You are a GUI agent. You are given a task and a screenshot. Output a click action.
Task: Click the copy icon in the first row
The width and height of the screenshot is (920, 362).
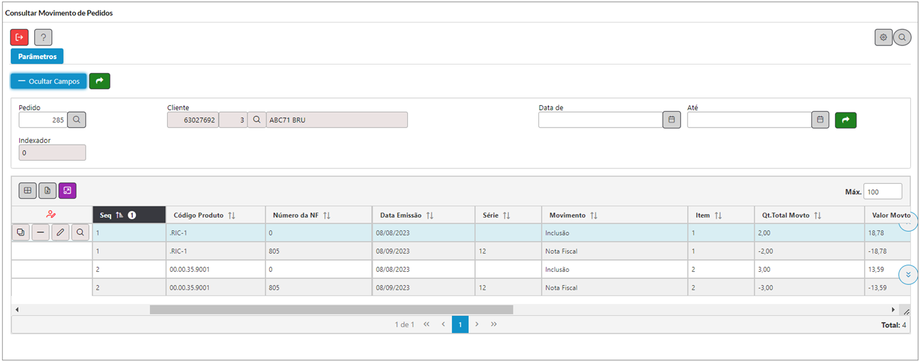(20, 232)
